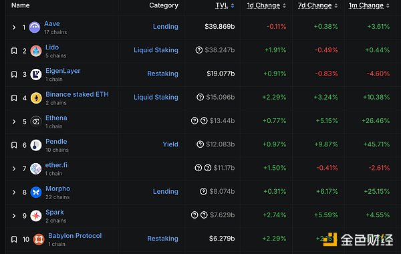Expand the Ethena row chevron

14,122
